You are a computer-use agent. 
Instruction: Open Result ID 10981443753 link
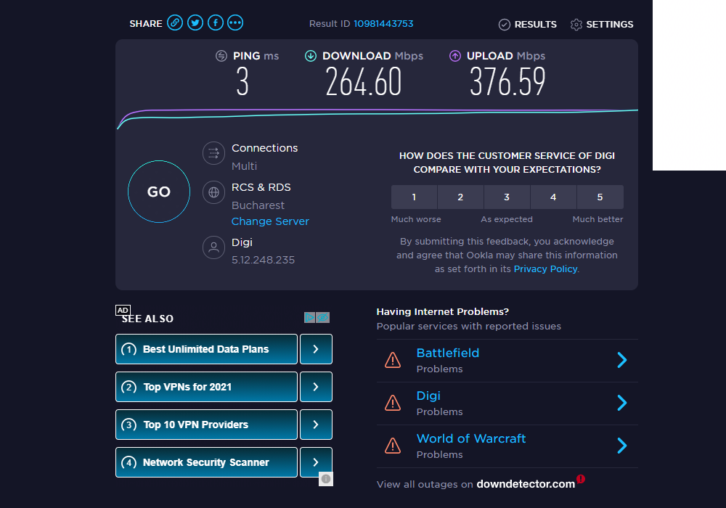[x=383, y=24]
